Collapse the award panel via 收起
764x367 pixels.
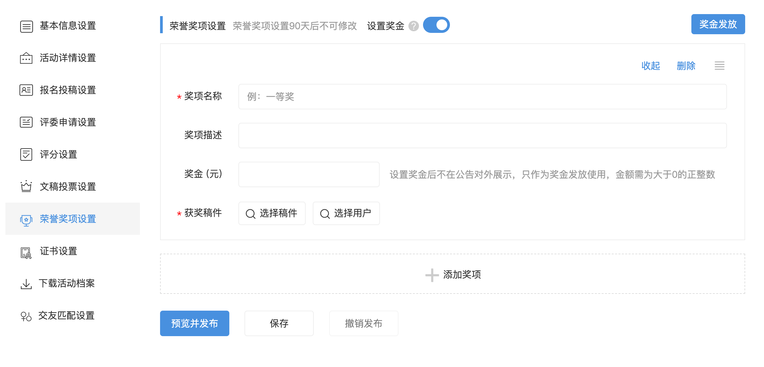650,66
